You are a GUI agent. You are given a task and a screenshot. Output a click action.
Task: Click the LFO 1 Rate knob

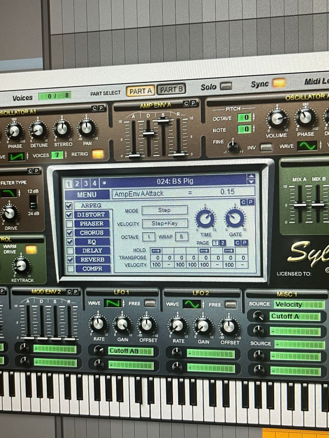click(x=98, y=324)
